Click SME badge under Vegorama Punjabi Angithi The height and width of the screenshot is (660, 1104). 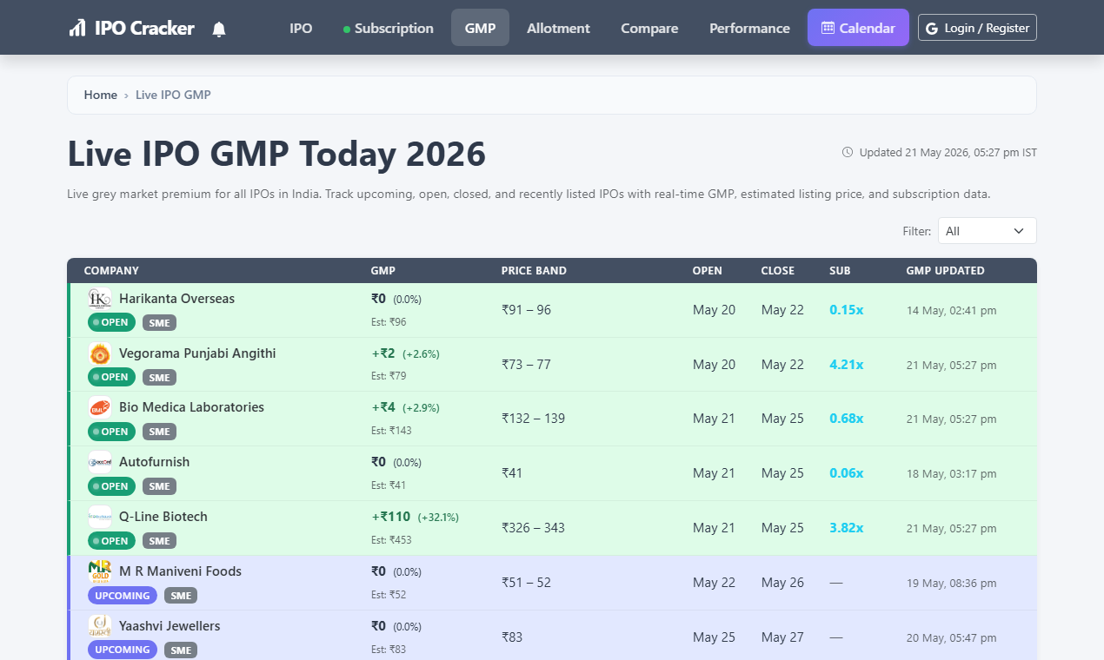pos(159,378)
